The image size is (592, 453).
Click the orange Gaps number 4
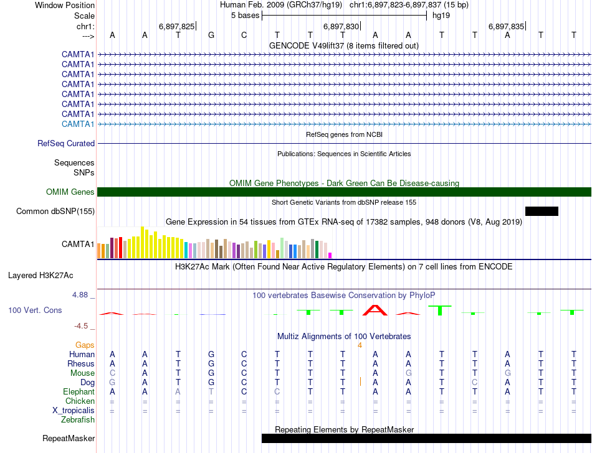[360, 345]
